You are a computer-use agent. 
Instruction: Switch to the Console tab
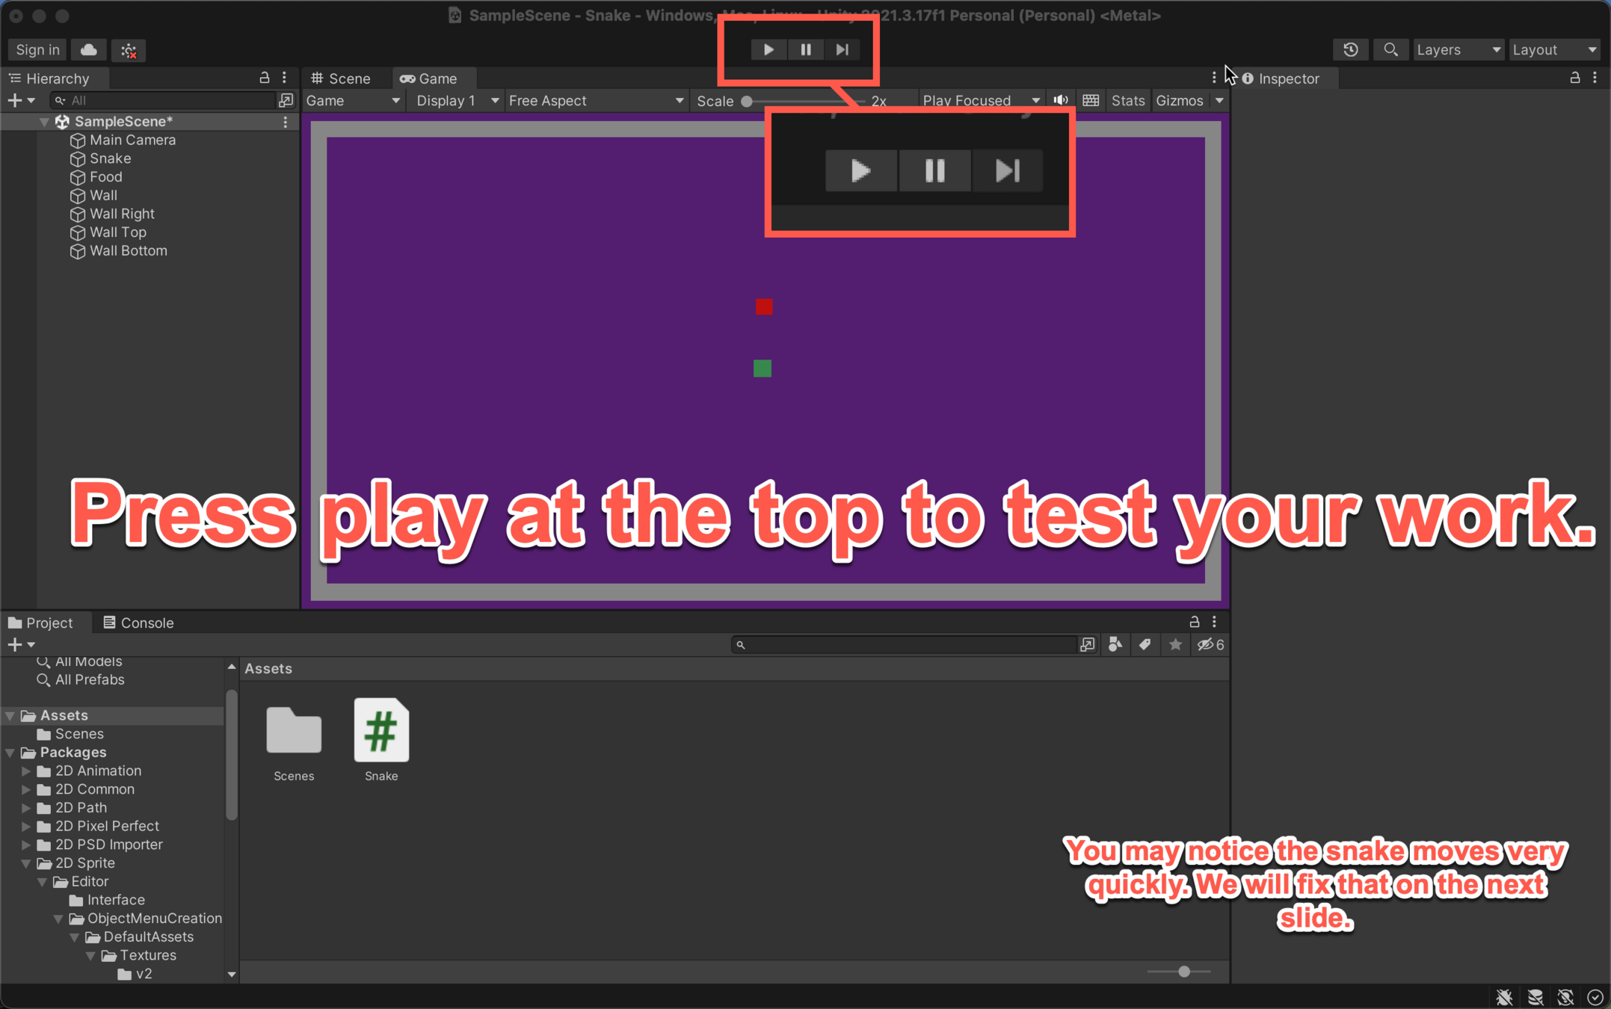(x=138, y=623)
